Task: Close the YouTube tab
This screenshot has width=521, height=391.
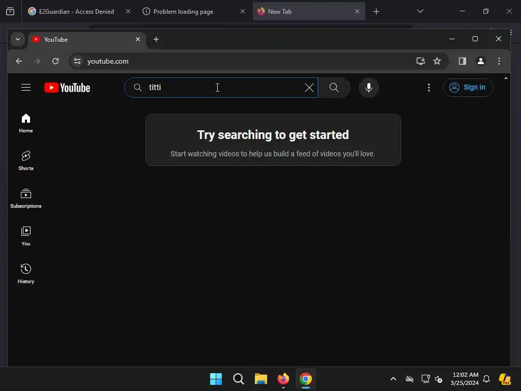Action: [138, 39]
